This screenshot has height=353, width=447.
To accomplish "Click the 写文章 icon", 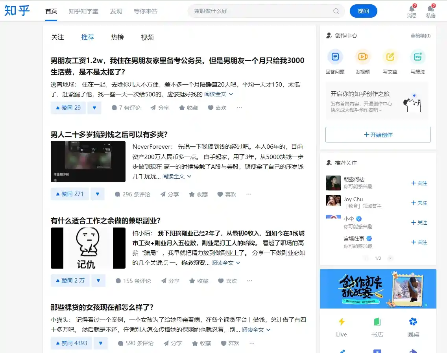I will pyautogui.click(x=390, y=57).
